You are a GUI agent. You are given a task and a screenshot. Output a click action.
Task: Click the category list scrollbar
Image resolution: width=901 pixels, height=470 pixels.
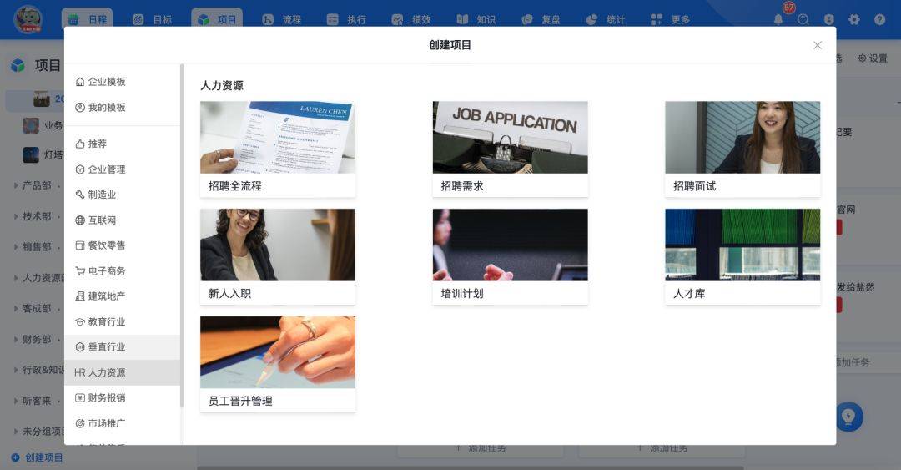[182, 236]
